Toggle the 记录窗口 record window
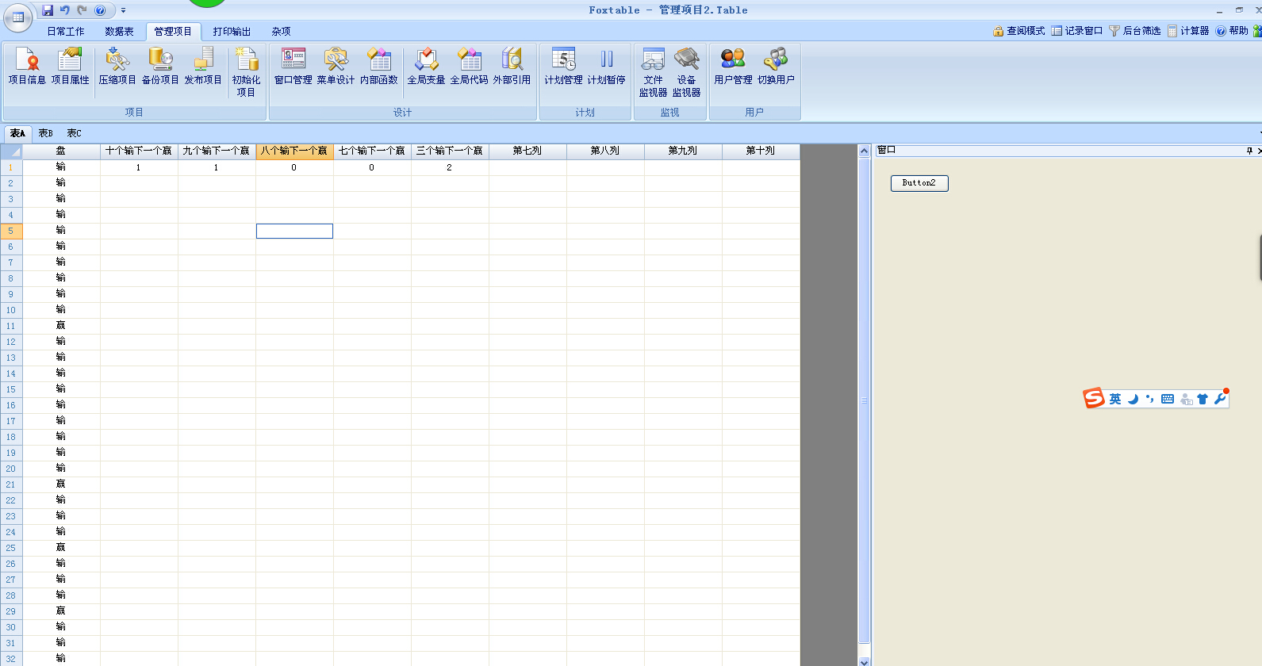The image size is (1262, 666). point(1077,31)
